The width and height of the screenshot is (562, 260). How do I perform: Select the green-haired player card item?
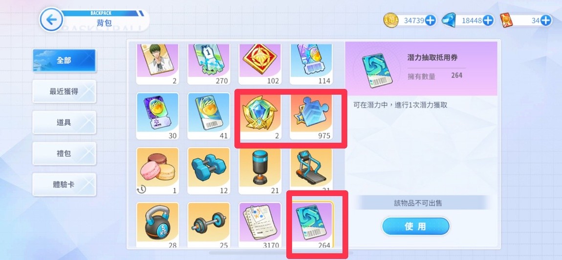coord(157,64)
